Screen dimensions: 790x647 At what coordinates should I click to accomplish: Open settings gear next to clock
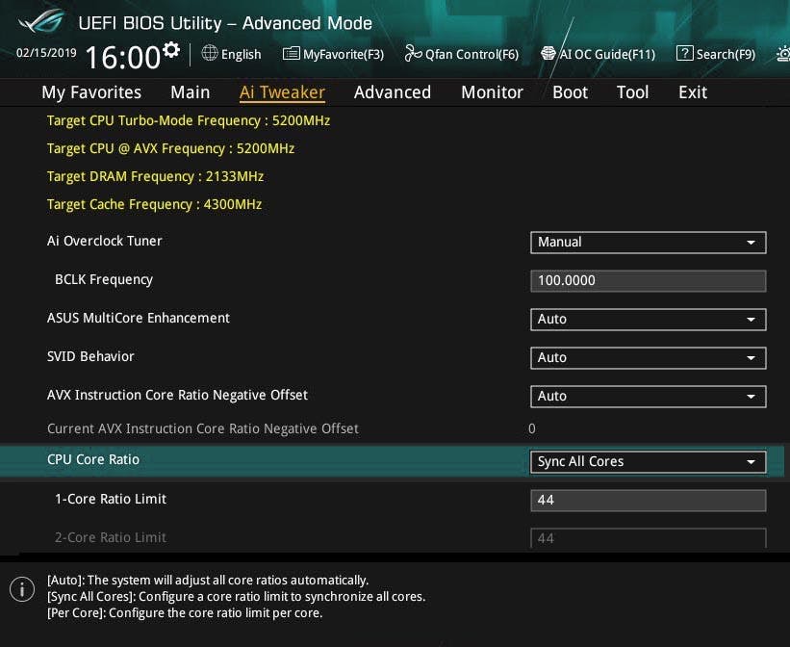point(171,49)
